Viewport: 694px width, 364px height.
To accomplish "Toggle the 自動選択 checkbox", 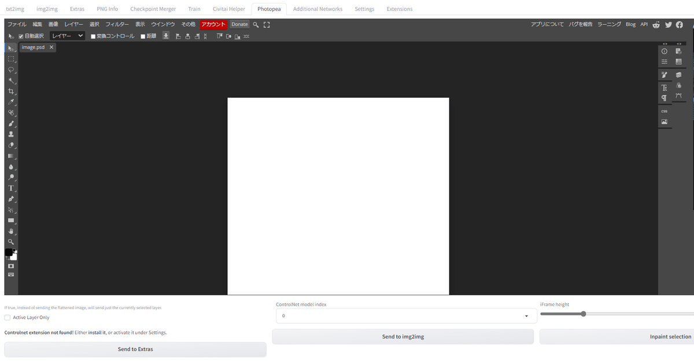I will tap(21, 35).
